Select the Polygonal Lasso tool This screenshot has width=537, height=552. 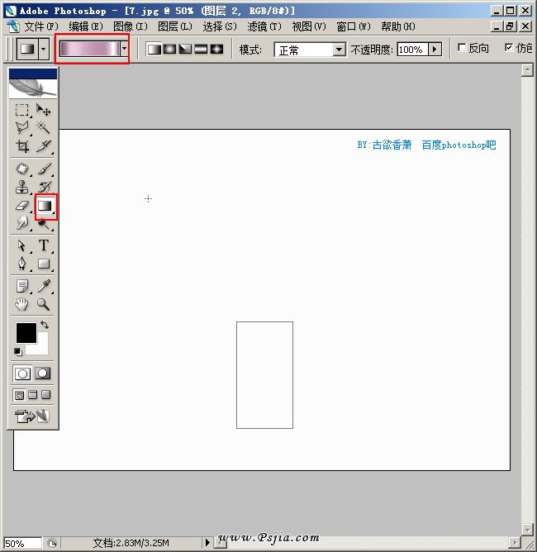click(x=21, y=127)
